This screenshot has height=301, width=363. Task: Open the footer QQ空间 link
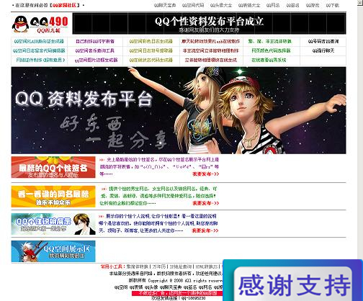point(121,287)
